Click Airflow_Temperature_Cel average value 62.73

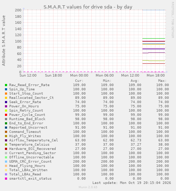point(136,140)
